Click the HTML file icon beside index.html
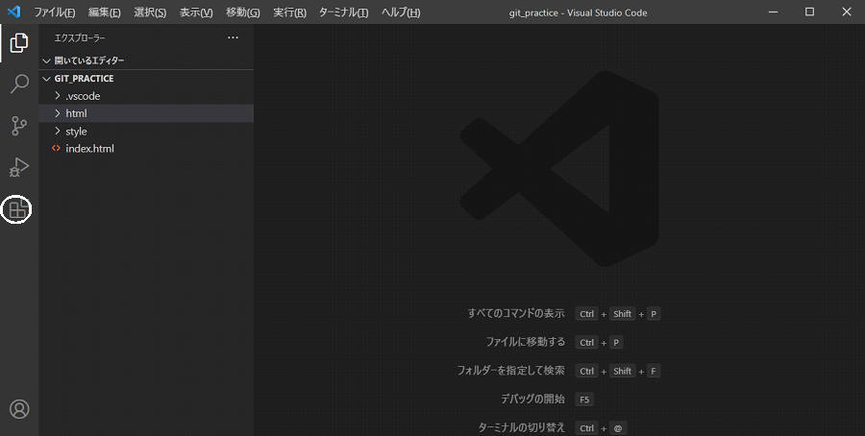Image resolution: width=865 pixels, height=436 pixels. pyautogui.click(x=56, y=148)
